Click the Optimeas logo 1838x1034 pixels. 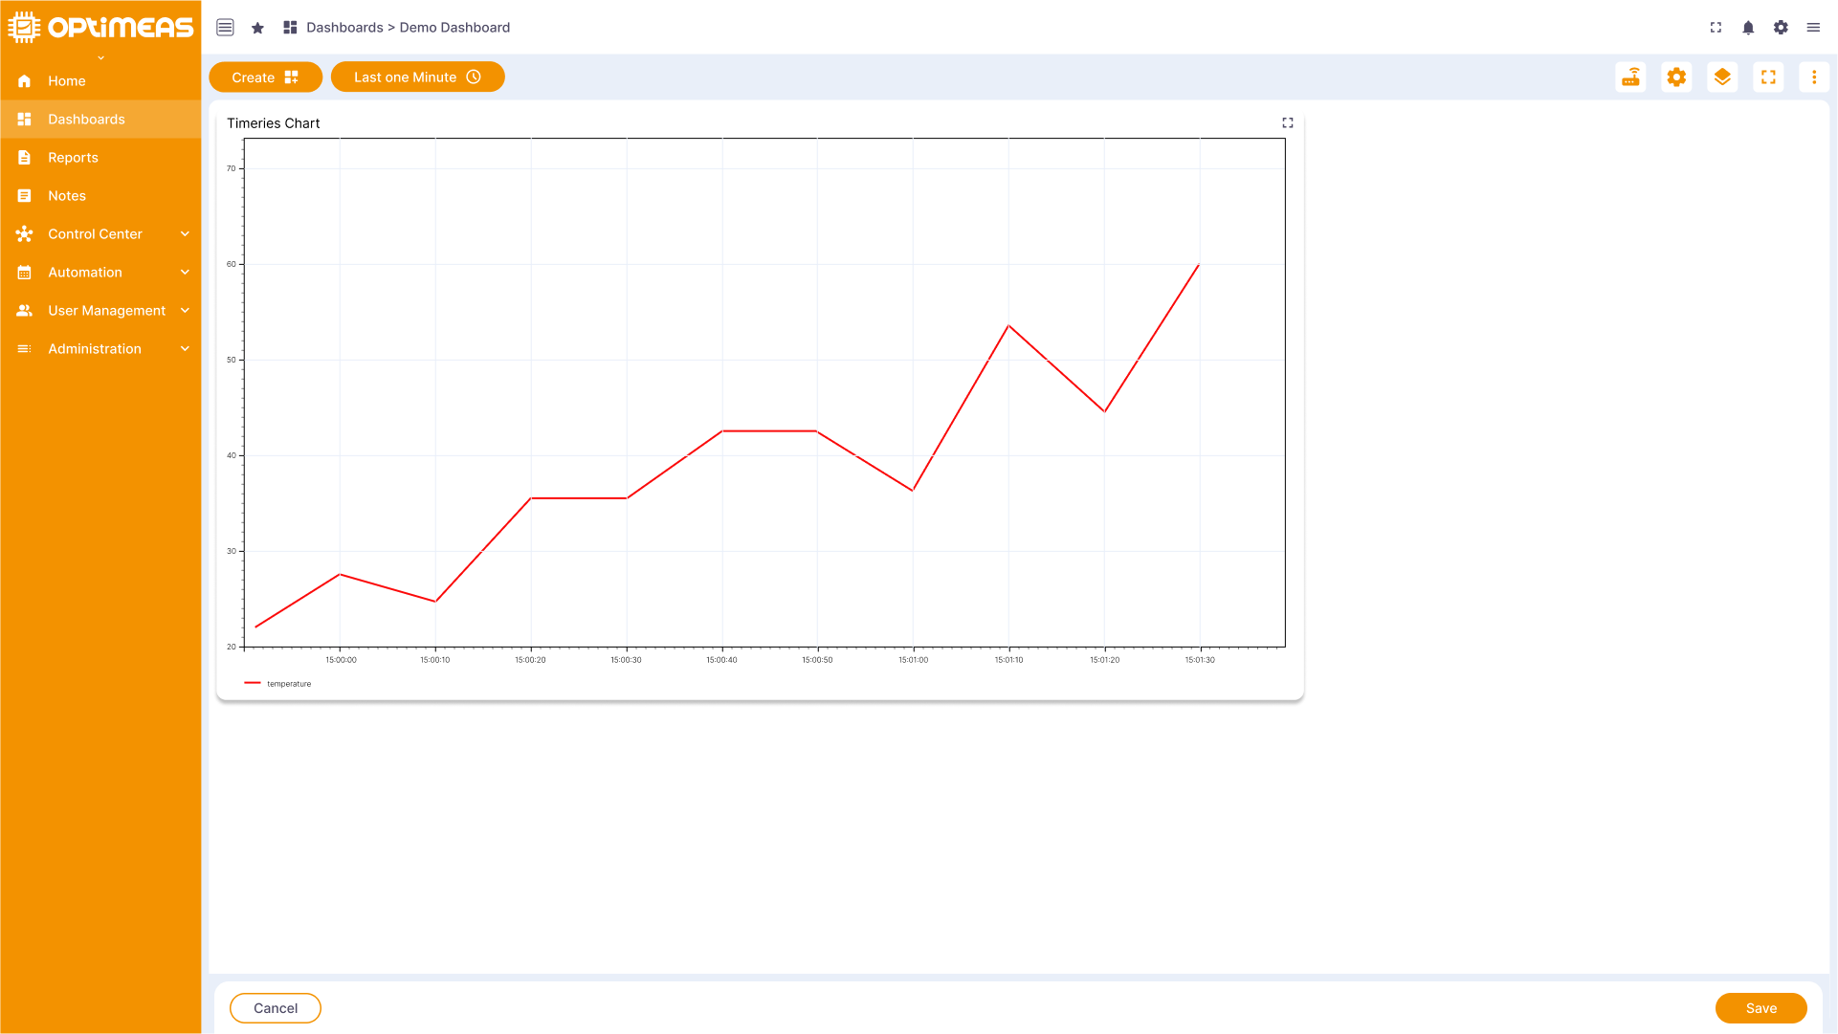pos(100,27)
